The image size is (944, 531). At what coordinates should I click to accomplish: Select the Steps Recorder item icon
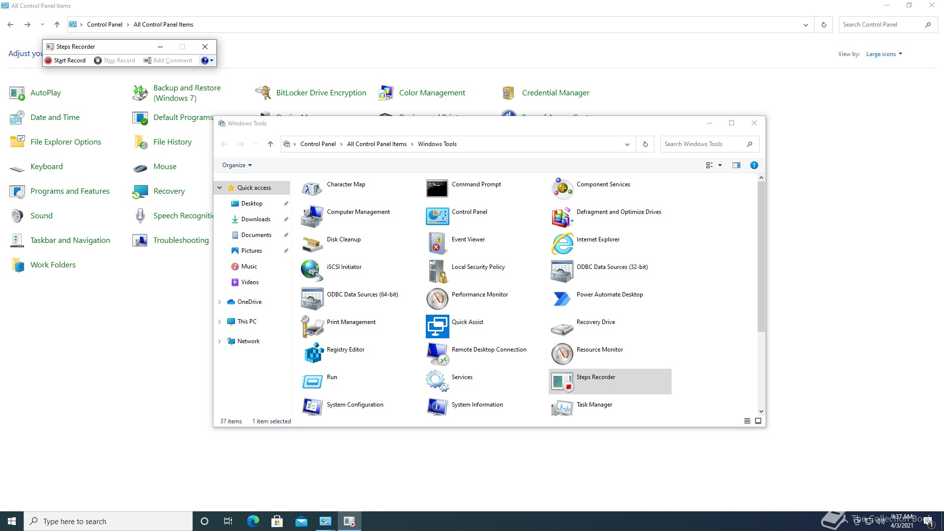click(x=562, y=381)
